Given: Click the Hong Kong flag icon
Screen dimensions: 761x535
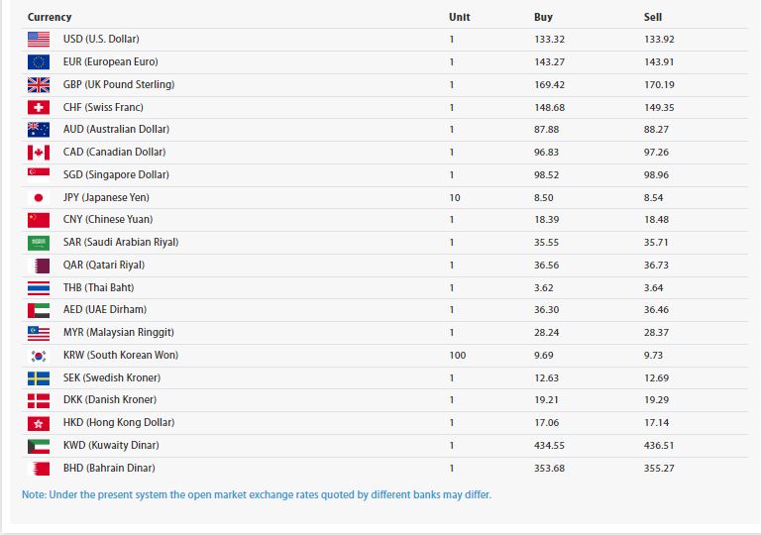Looking at the screenshot, I should click(39, 423).
